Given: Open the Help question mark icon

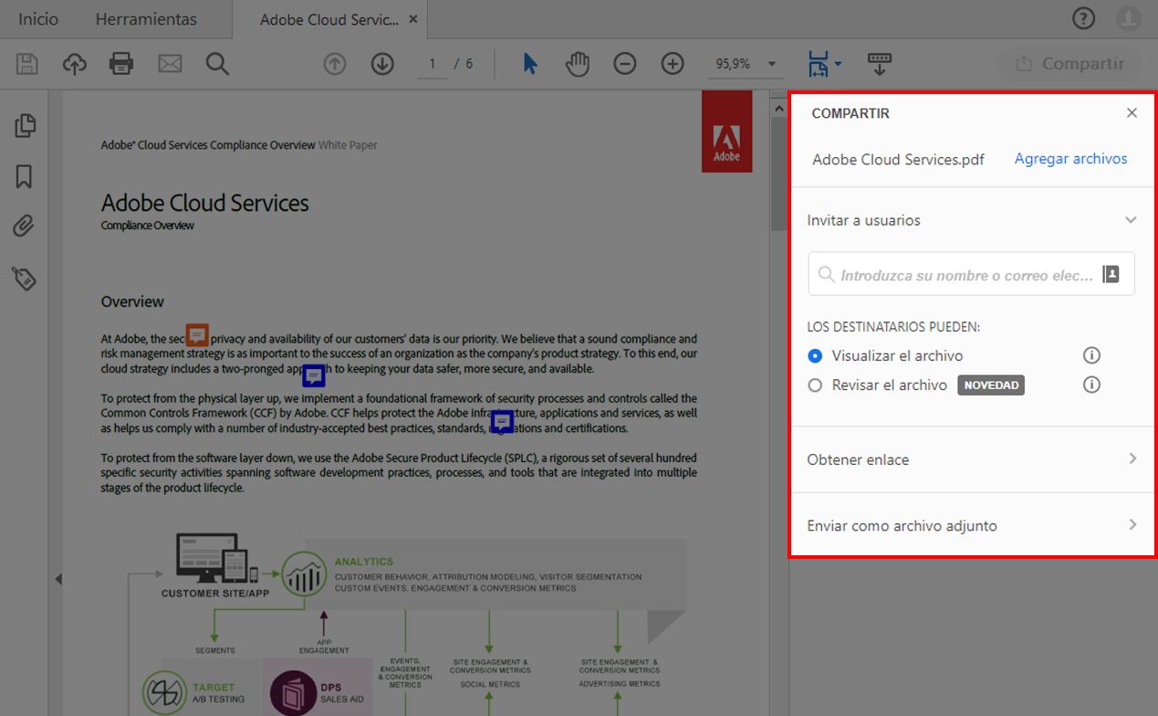Looking at the screenshot, I should (1083, 18).
